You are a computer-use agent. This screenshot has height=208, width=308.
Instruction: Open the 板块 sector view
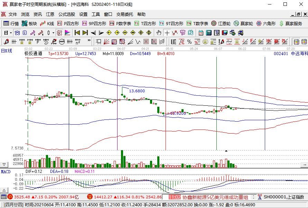click(x=29, y=23)
